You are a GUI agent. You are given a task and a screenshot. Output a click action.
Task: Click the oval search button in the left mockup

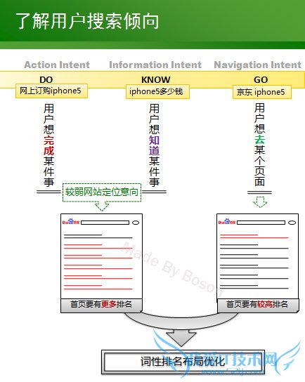pyautogui.click(x=136, y=223)
